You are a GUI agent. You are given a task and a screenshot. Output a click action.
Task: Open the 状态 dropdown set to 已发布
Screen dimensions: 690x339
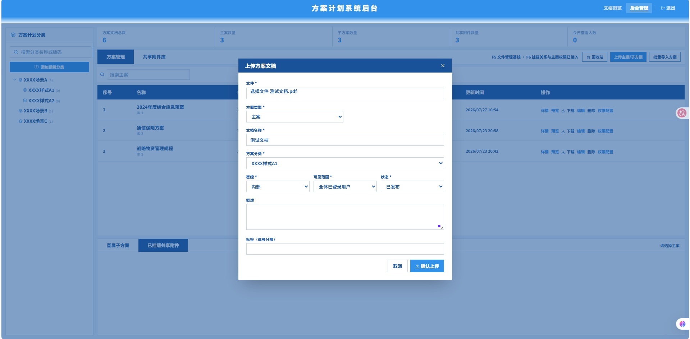(x=412, y=187)
